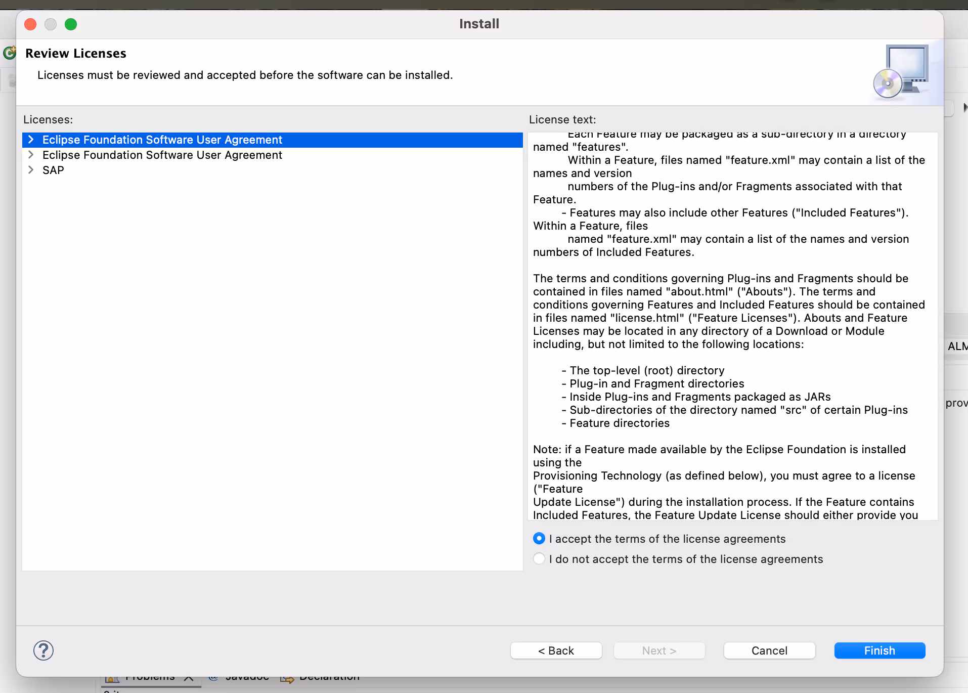
Task: Open the help question mark icon
Action: point(43,651)
